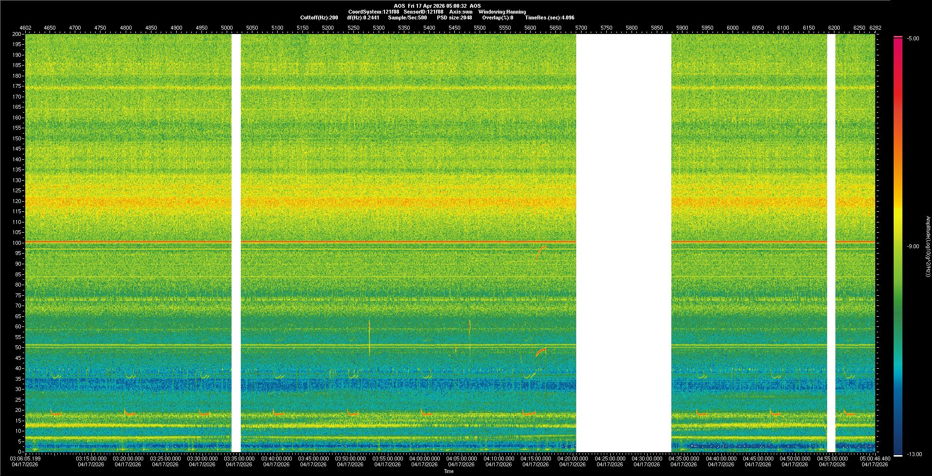Click the orange chirp arc near 97 Hz
The height and width of the screenshot is (476, 932).
(x=540, y=252)
